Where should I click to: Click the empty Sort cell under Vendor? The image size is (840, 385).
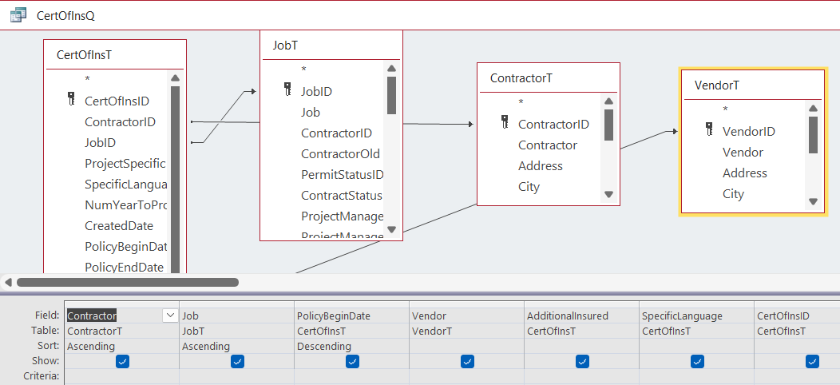466,347
